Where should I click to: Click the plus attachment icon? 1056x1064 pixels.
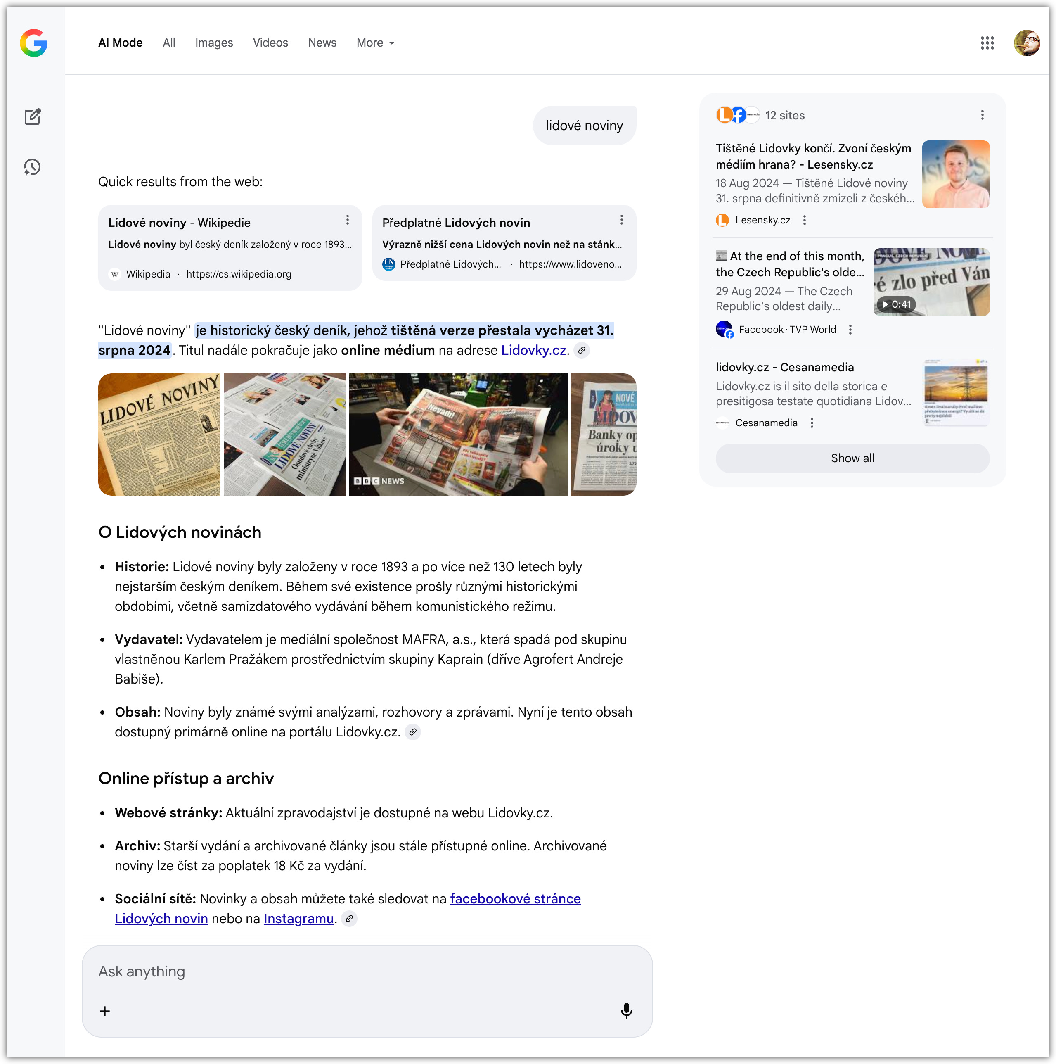coord(104,1011)
